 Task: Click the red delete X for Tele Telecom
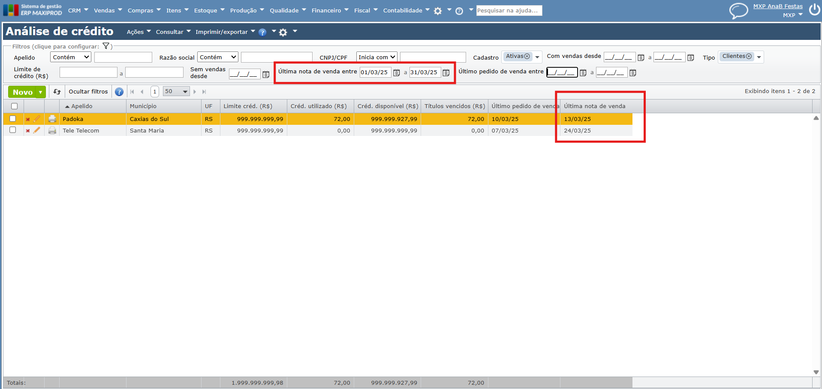(x=28, y=131)
